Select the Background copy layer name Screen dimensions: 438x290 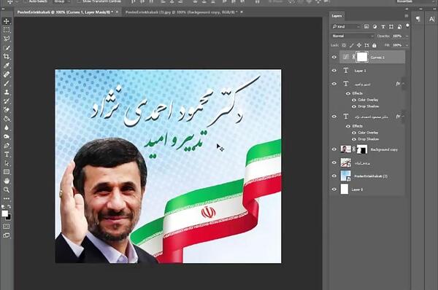point(384,150)
